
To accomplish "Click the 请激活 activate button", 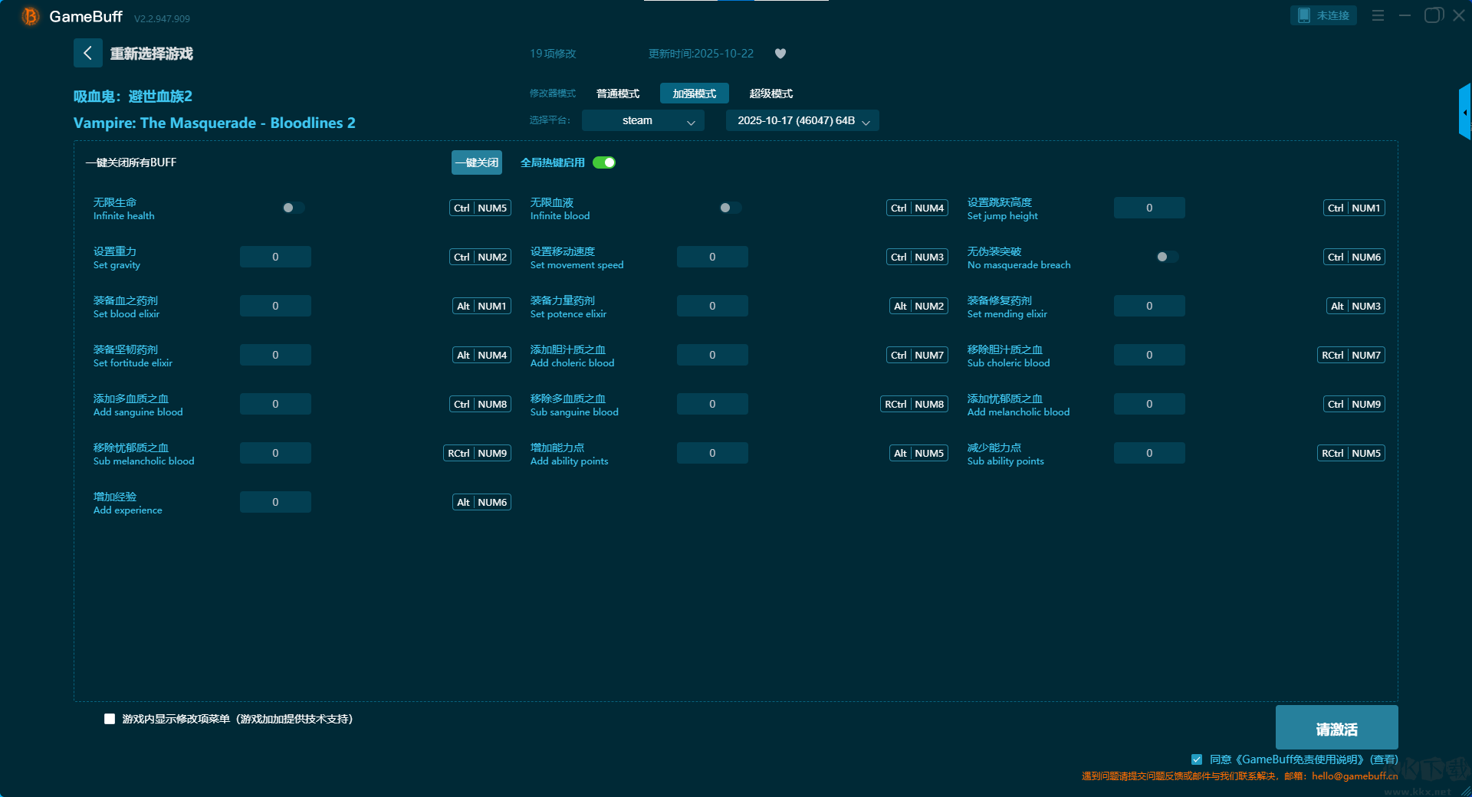I will pos(1336,728).
